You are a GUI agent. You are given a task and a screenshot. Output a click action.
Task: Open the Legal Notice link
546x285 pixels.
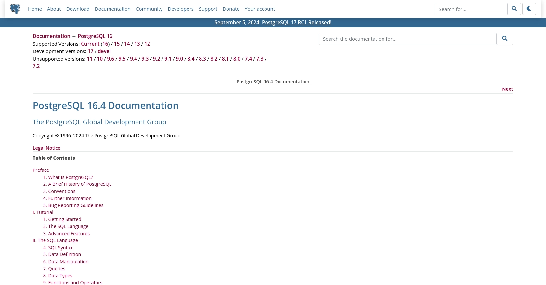46,148
